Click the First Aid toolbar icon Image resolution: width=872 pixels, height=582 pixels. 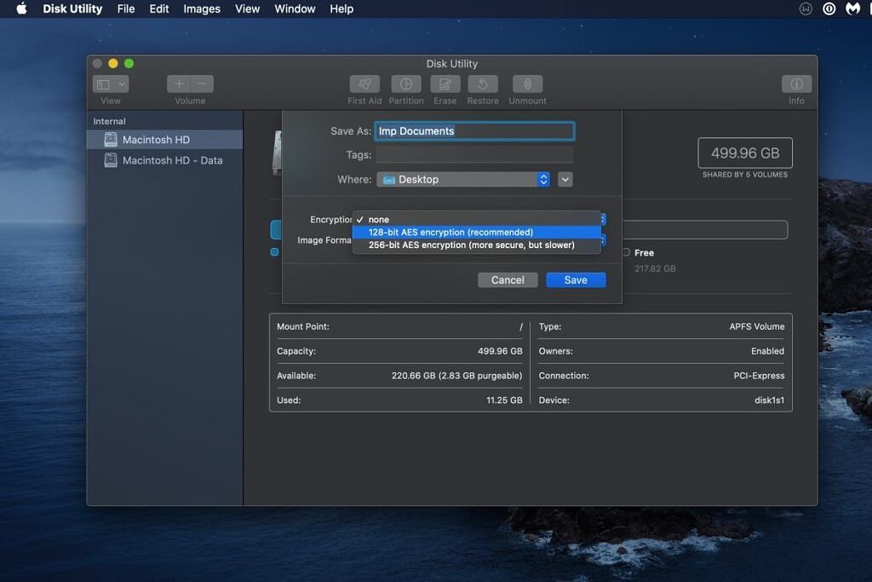(364, 84)
